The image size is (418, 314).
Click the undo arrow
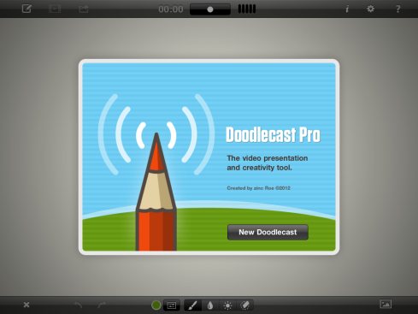[78, 305]
